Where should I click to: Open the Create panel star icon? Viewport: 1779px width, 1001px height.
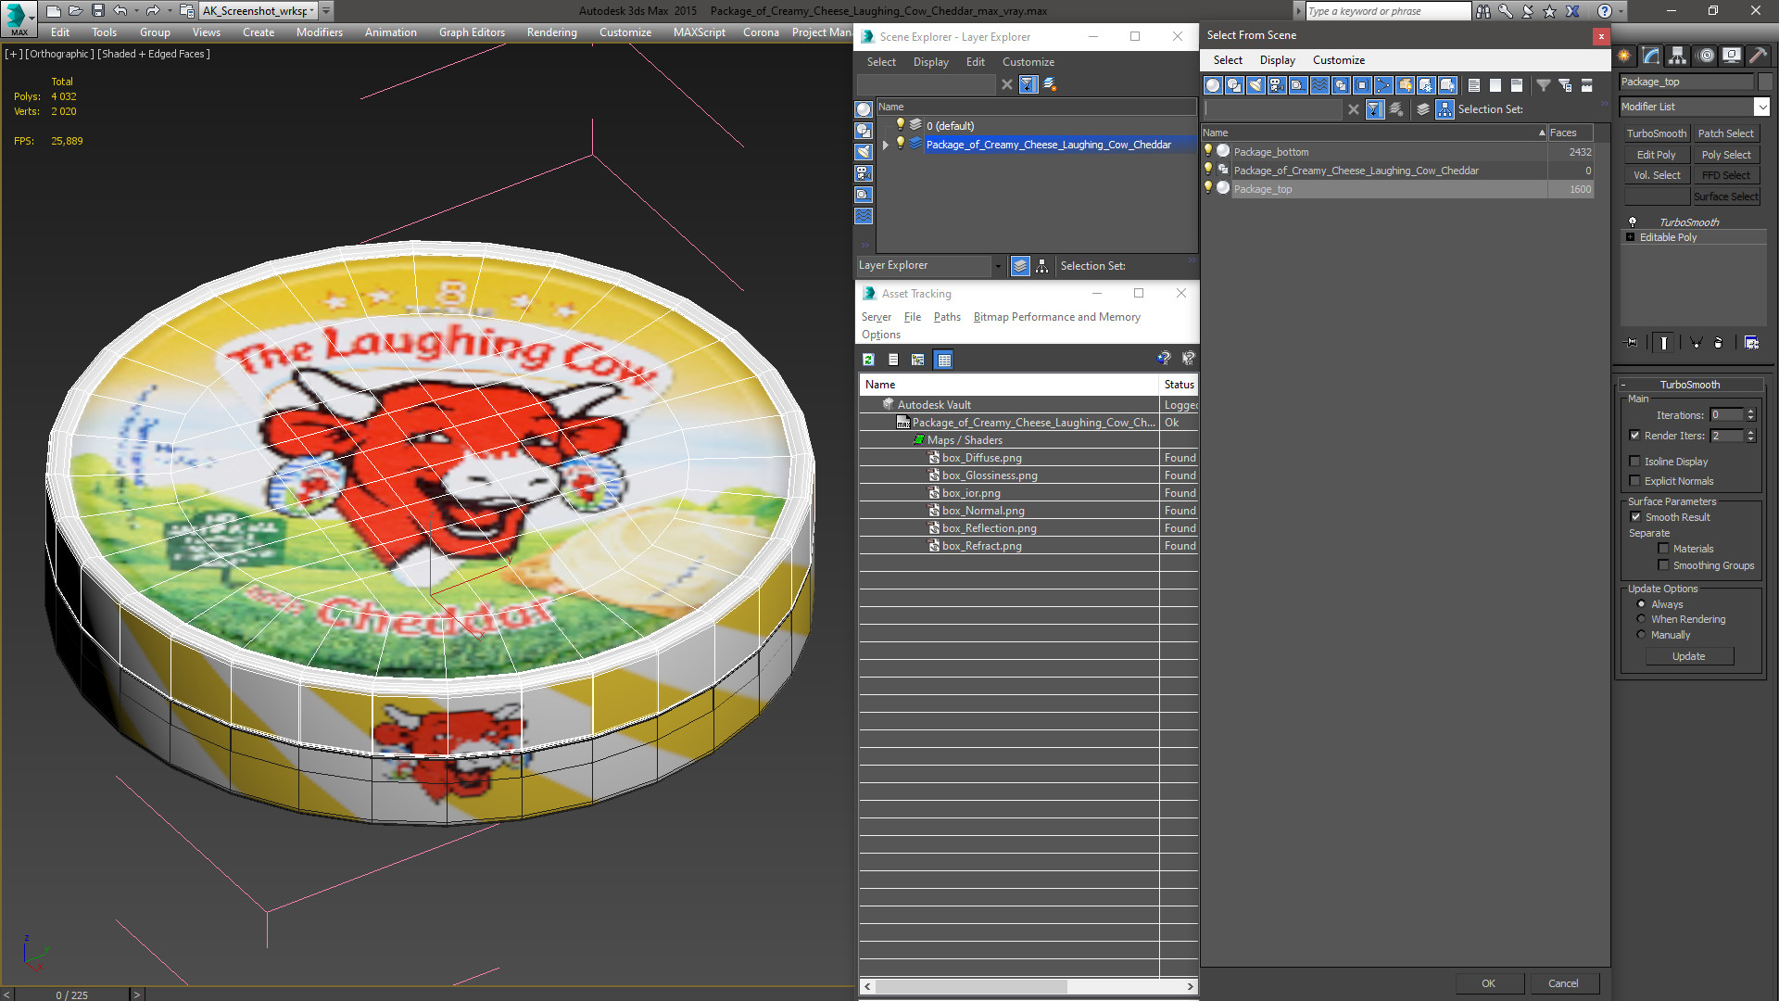point(1624,56)
